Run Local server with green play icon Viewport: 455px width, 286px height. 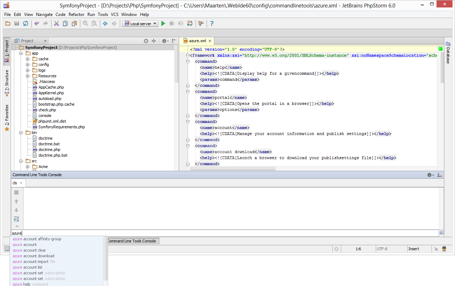click(163, 23)
